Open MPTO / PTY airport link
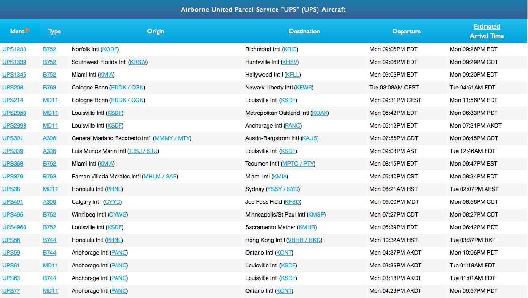The image size is (528, 298). [x=298, y=164]
